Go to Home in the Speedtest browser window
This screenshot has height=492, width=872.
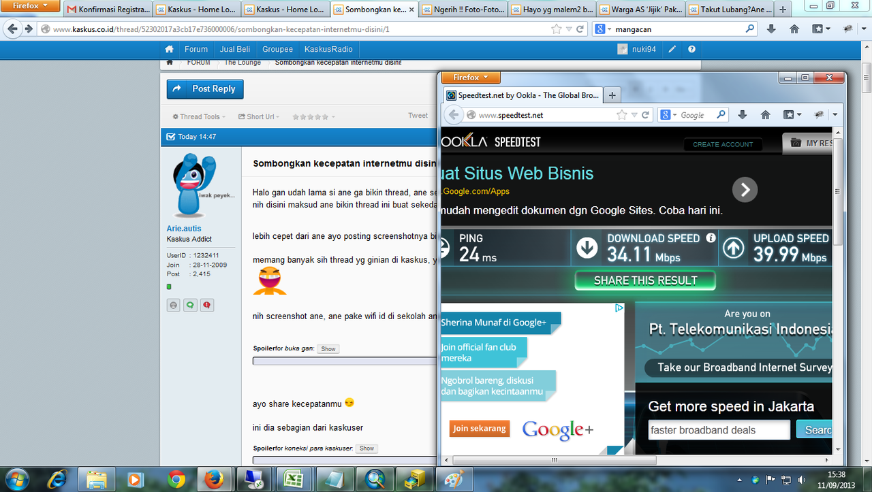tap(766, 115)
